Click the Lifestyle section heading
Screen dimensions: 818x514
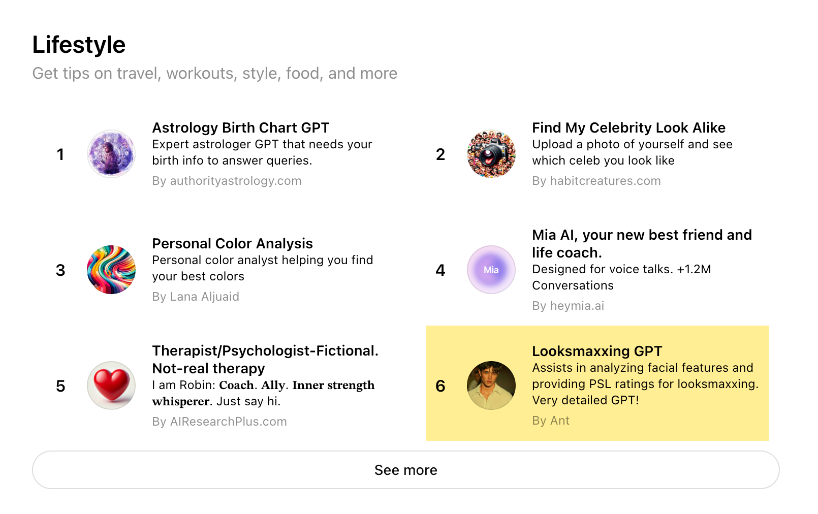79,45
